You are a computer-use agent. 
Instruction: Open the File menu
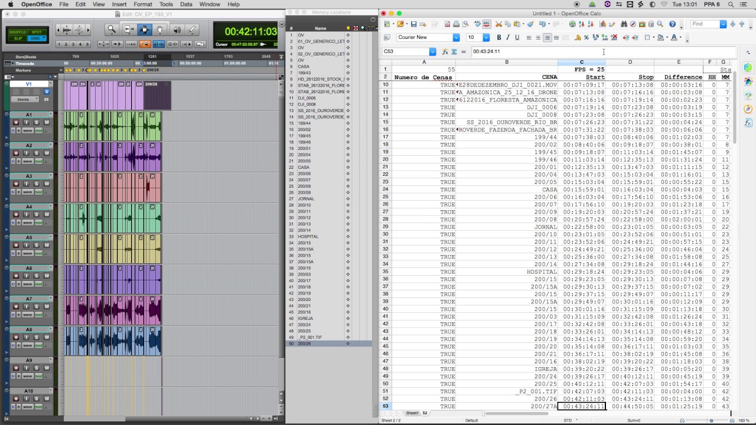[64, 4]
